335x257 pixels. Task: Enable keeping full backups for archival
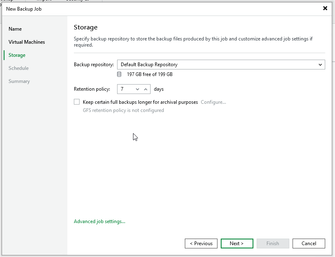click(x=77, y=102)
